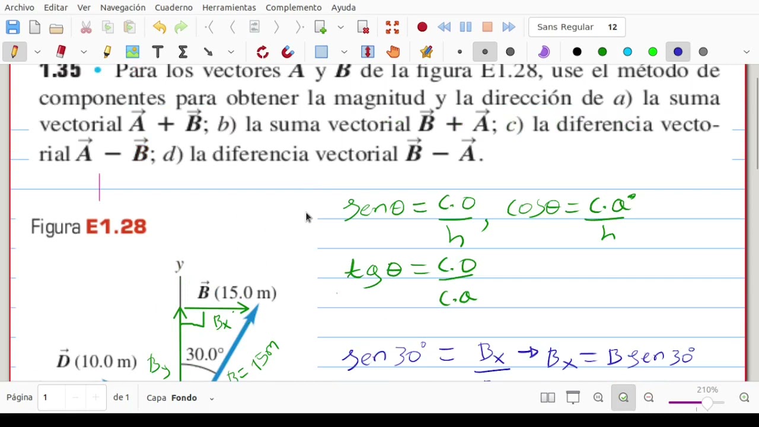
Task: Open the pen options dropdown
Action: [37, 52]
